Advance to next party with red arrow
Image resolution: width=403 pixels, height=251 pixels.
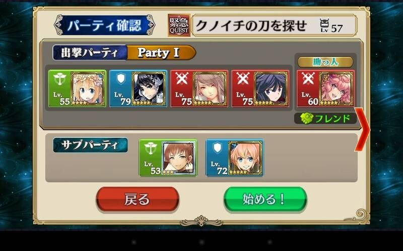[x=362, y=130]
